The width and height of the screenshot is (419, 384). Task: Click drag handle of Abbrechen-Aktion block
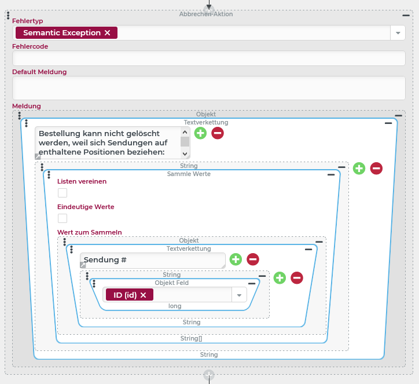tap(8, 14)
